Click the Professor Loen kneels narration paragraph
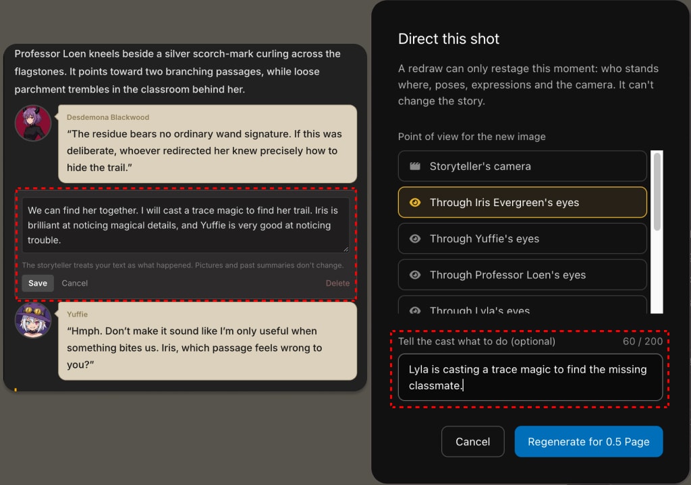The image size is (691, 485). (177, 71)
